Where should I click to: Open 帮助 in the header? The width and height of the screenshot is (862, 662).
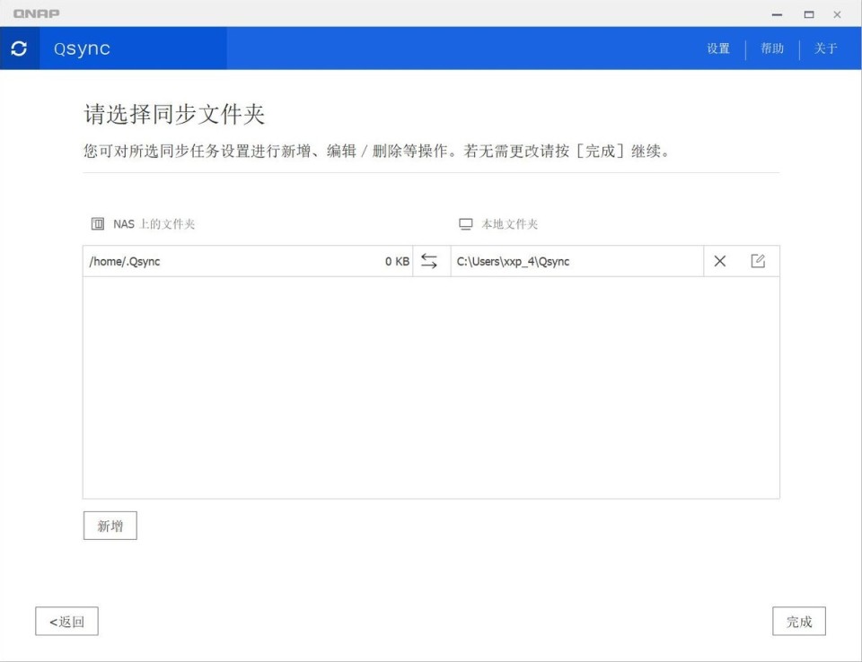[770, 48]
